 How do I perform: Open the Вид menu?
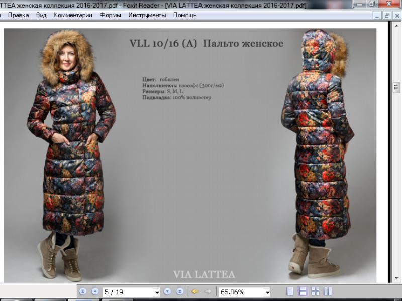coord(41,15)
